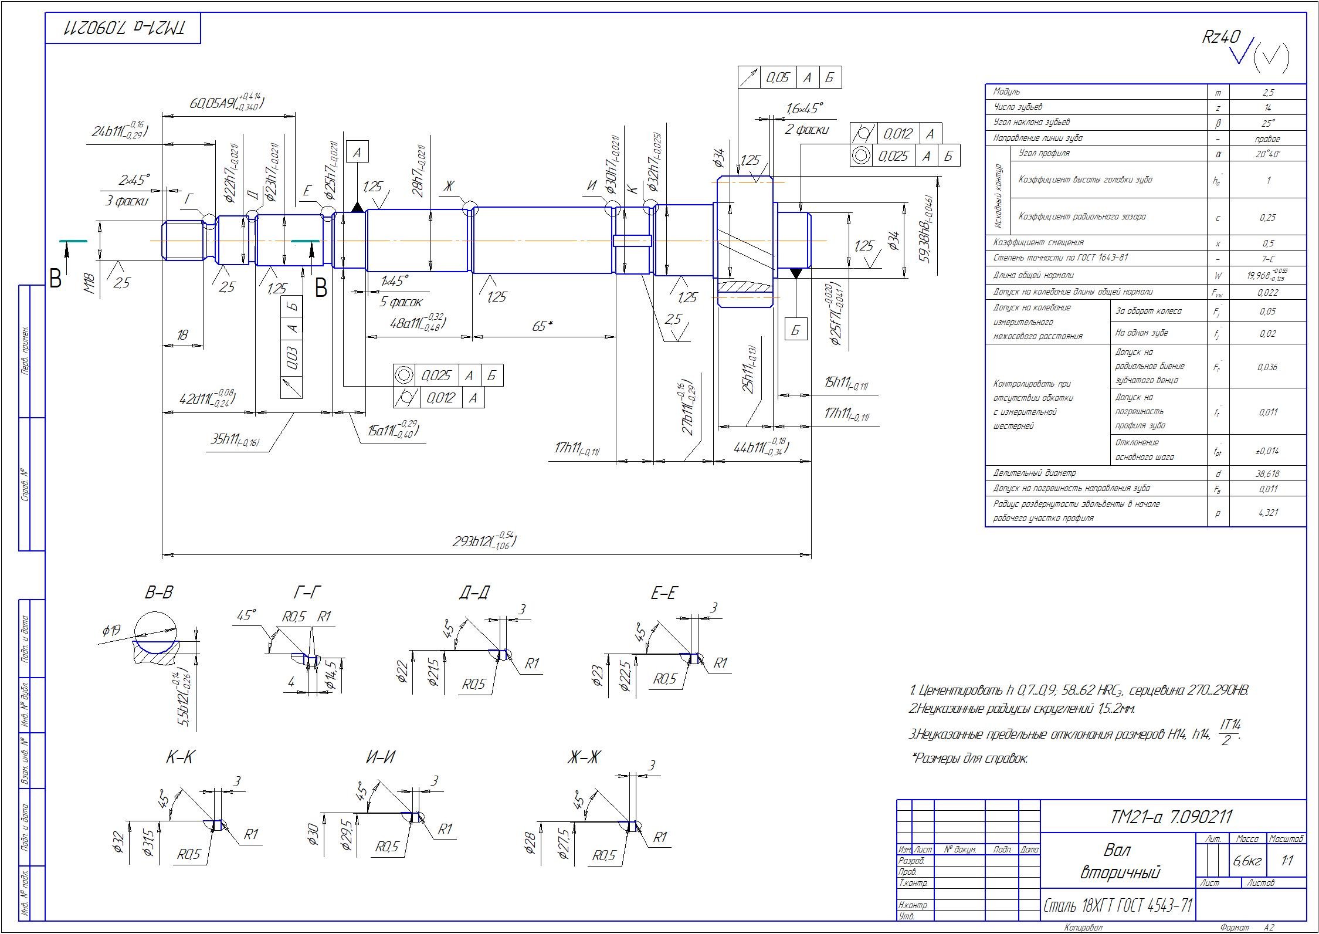Screen dimensions: 1319x934
Task: Click the Число зубьев value 14
Action: pos(1267,107)
